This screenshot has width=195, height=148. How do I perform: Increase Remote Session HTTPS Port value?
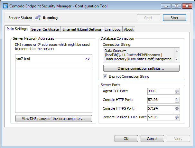(177, 116)
